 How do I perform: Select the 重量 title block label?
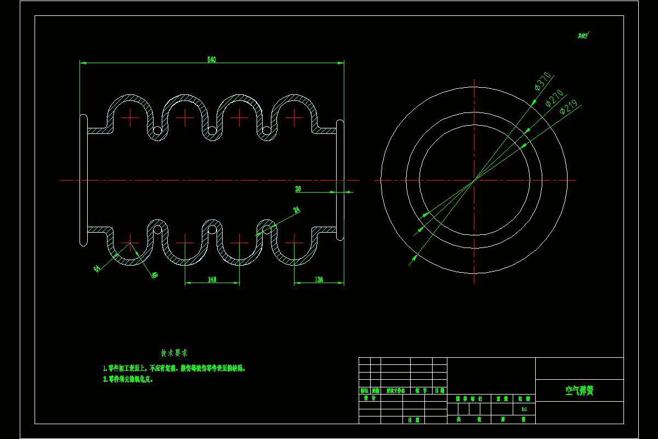coord(501,399)
